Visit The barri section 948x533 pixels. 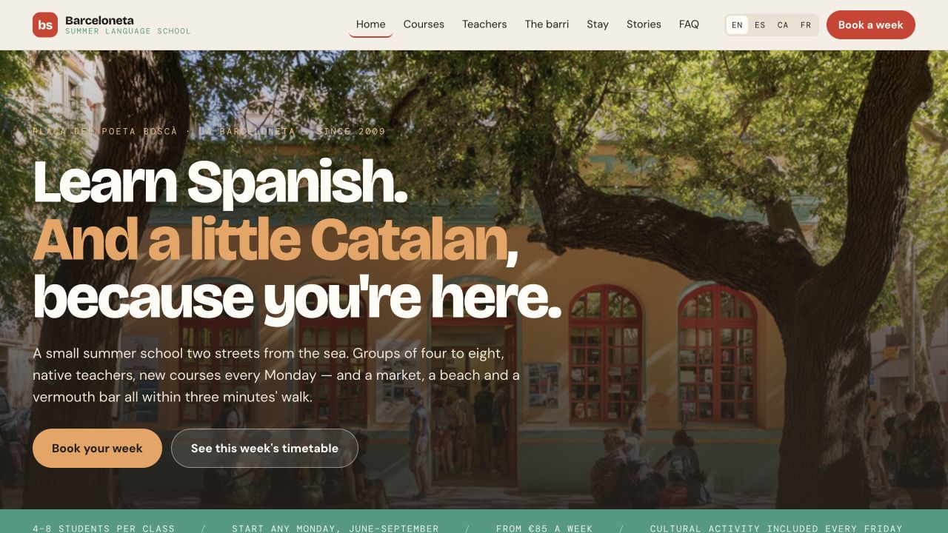[547, 24]
